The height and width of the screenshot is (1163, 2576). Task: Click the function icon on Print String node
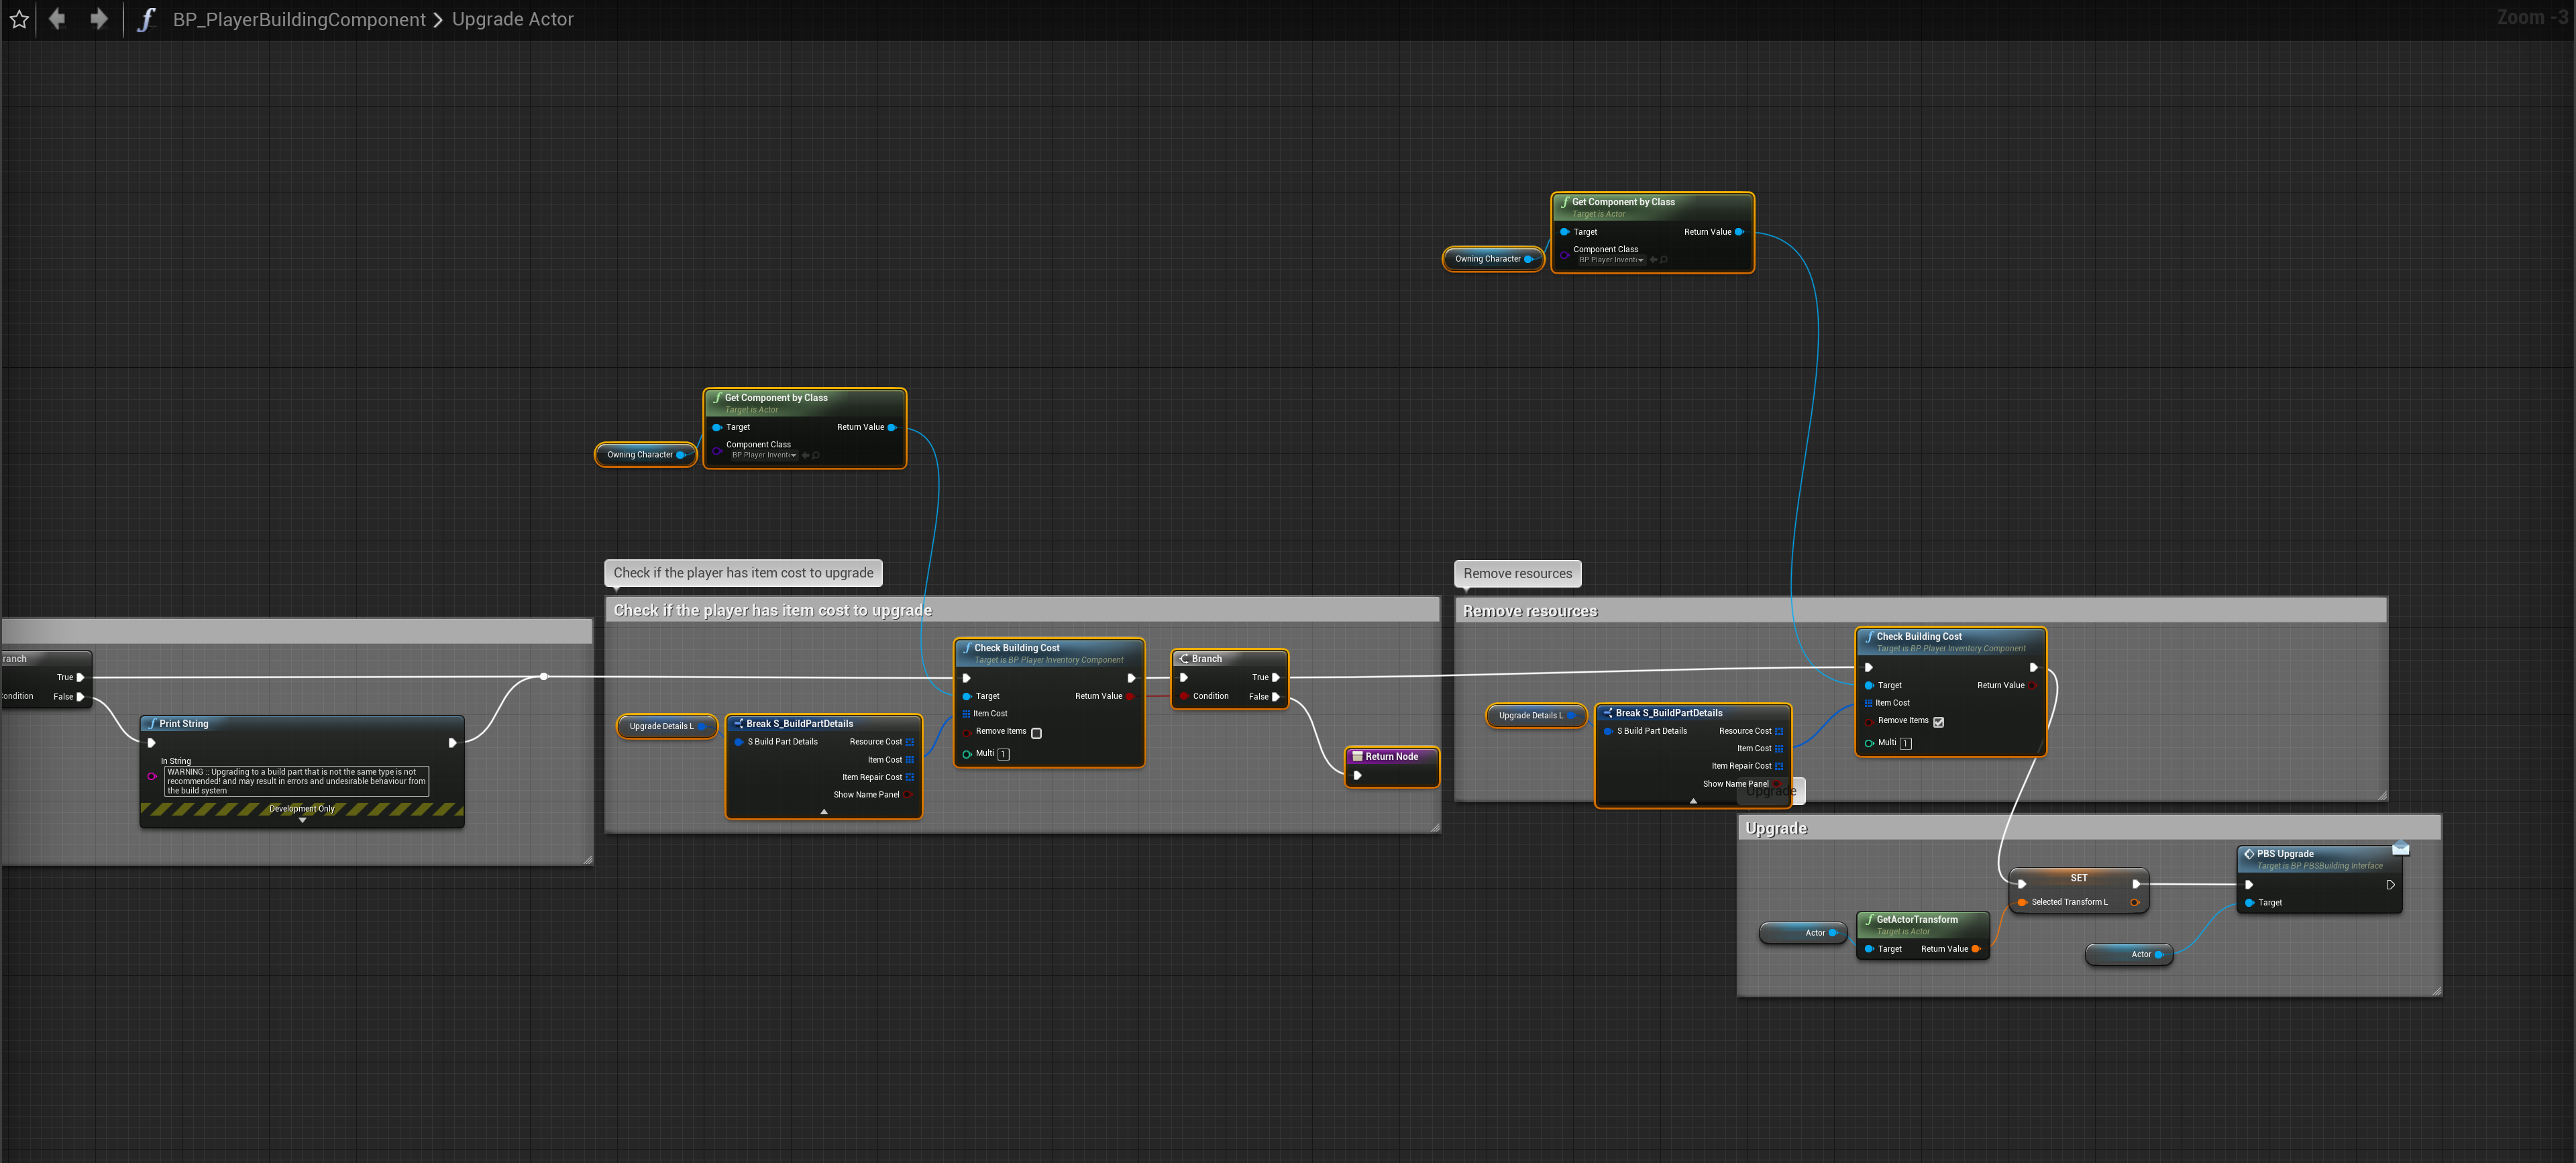coord(151,724)
